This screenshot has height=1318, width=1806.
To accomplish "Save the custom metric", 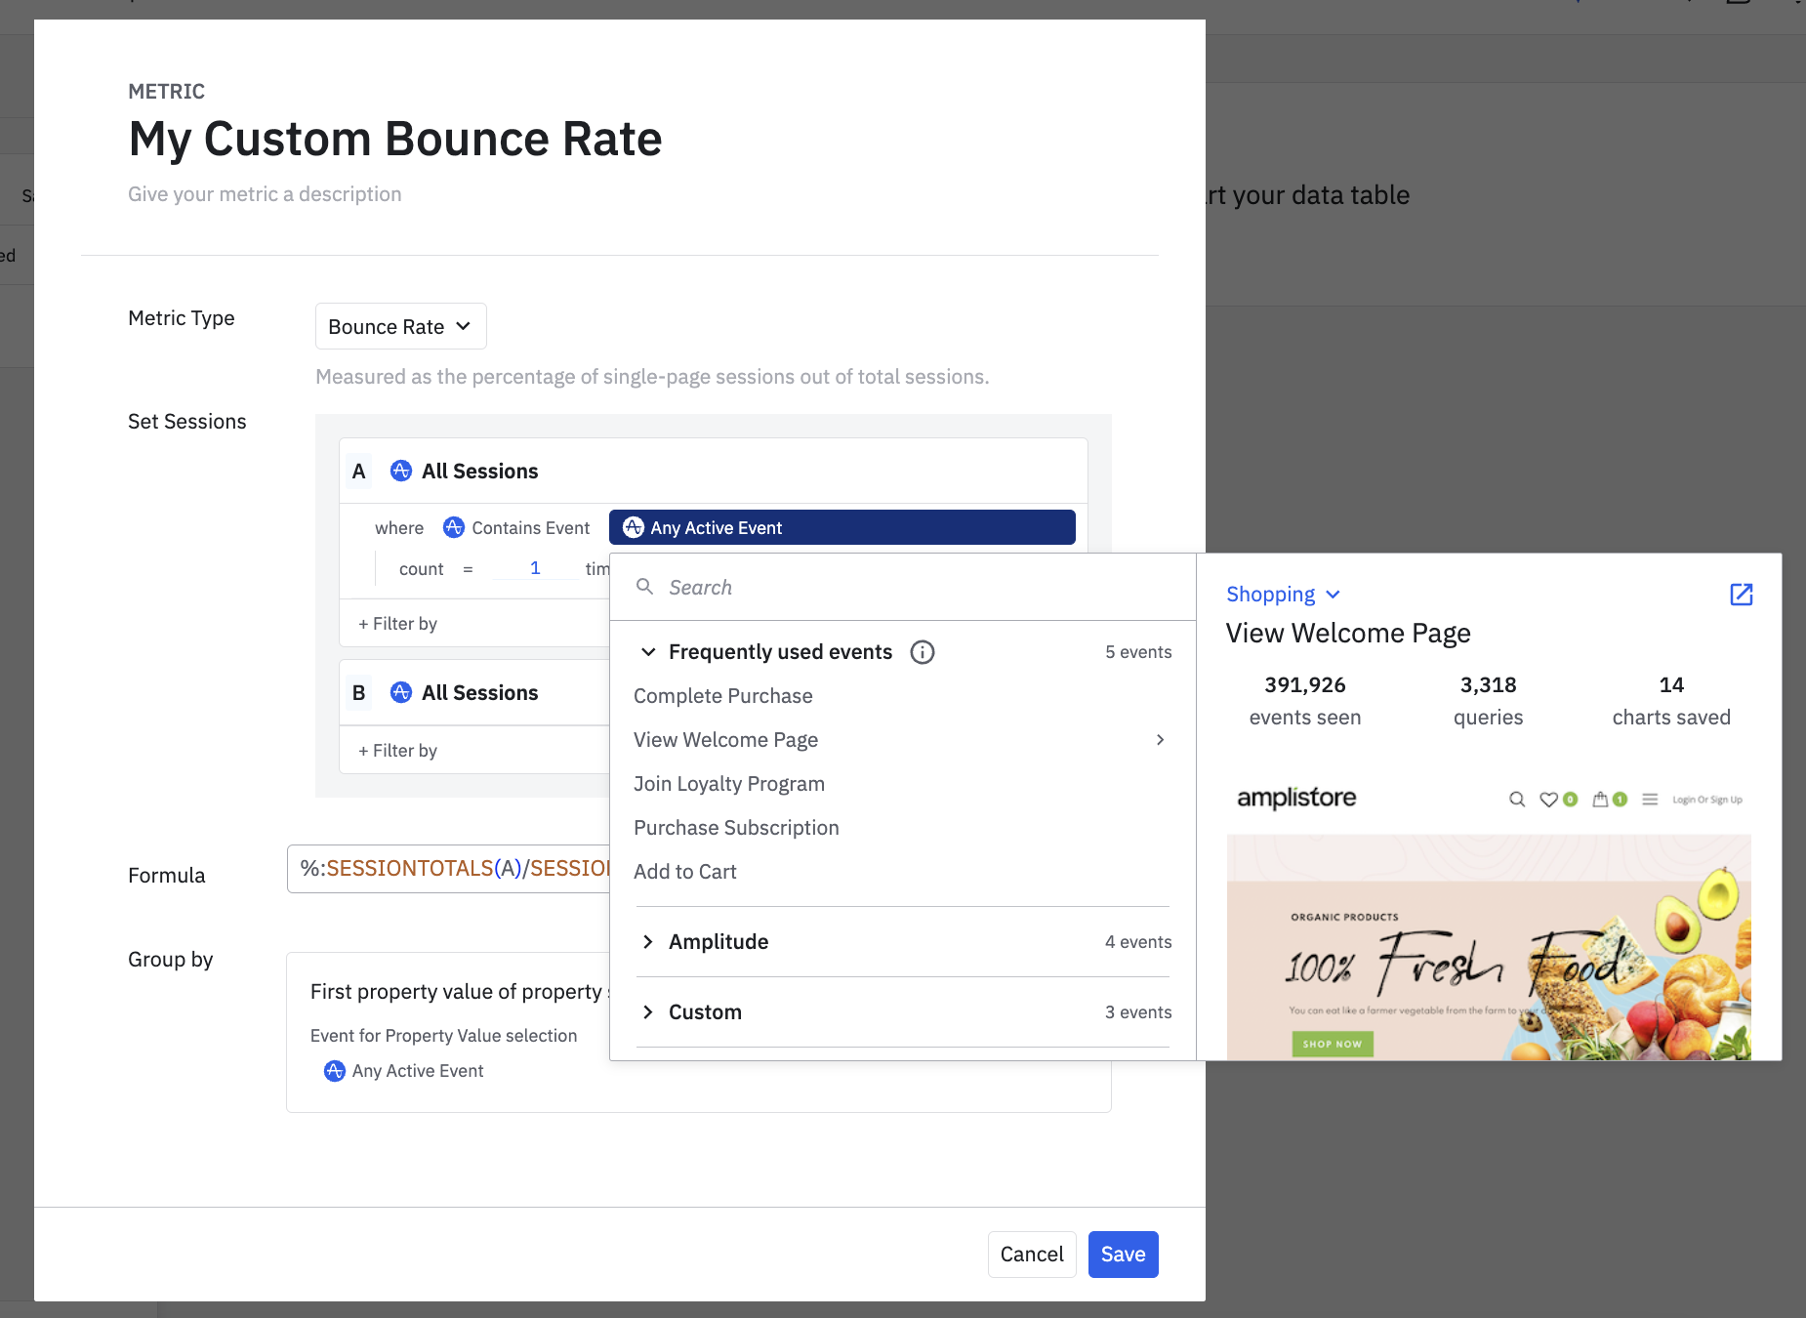I will 1123,1255.
